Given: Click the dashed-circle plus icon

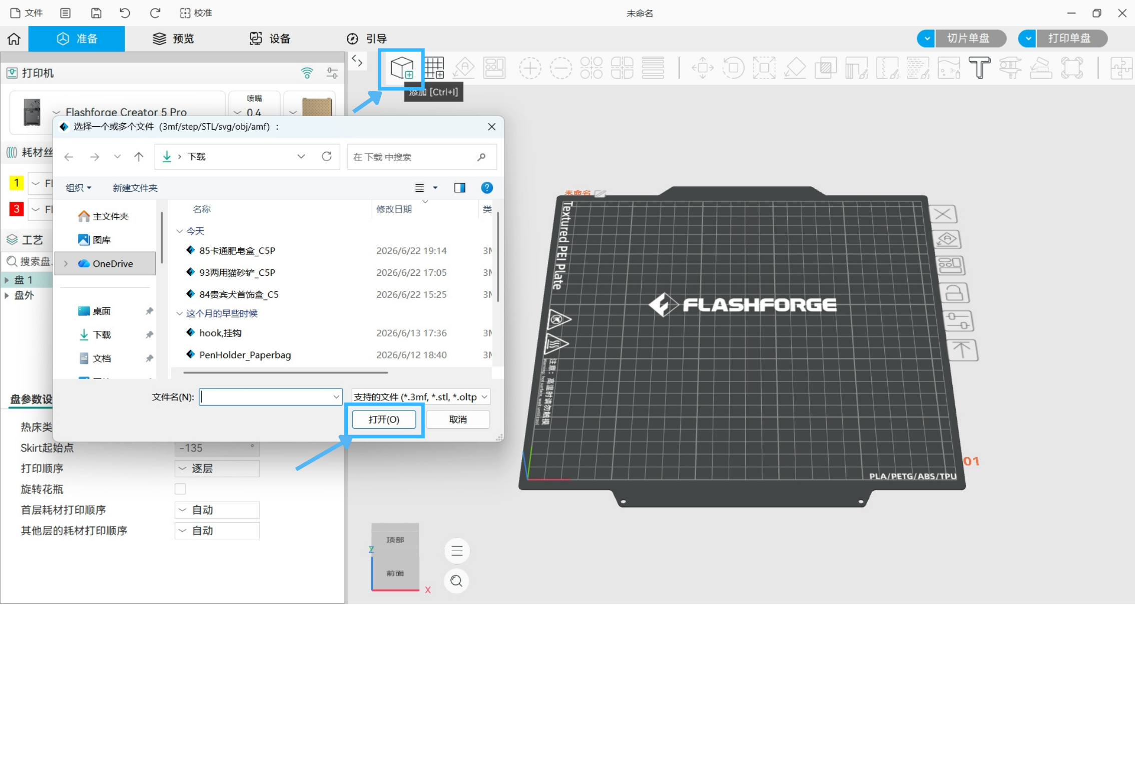Looking at the screenshot, I should click(x=530, y=68).
